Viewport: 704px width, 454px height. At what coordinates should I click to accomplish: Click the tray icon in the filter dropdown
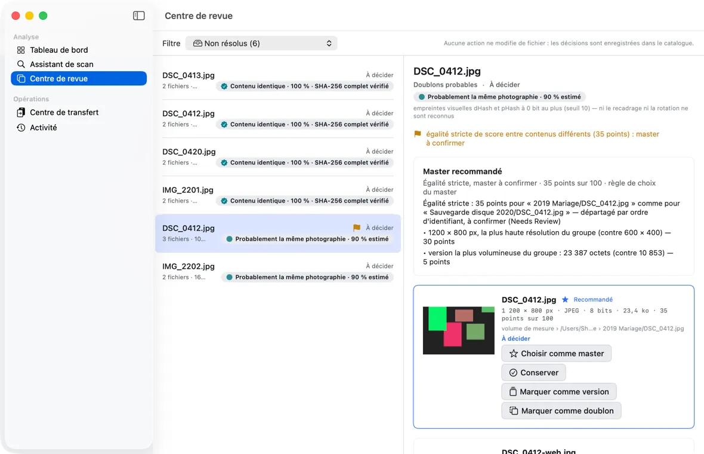[197, 43]
